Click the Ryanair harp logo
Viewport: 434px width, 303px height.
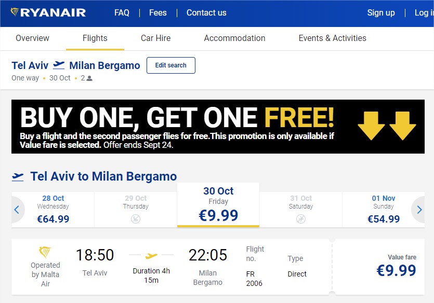15,12
